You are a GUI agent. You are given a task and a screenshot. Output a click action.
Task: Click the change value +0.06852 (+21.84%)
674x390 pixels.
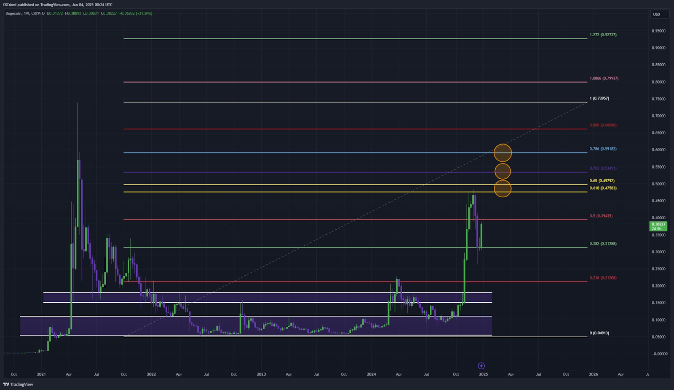tap(136, 13)
